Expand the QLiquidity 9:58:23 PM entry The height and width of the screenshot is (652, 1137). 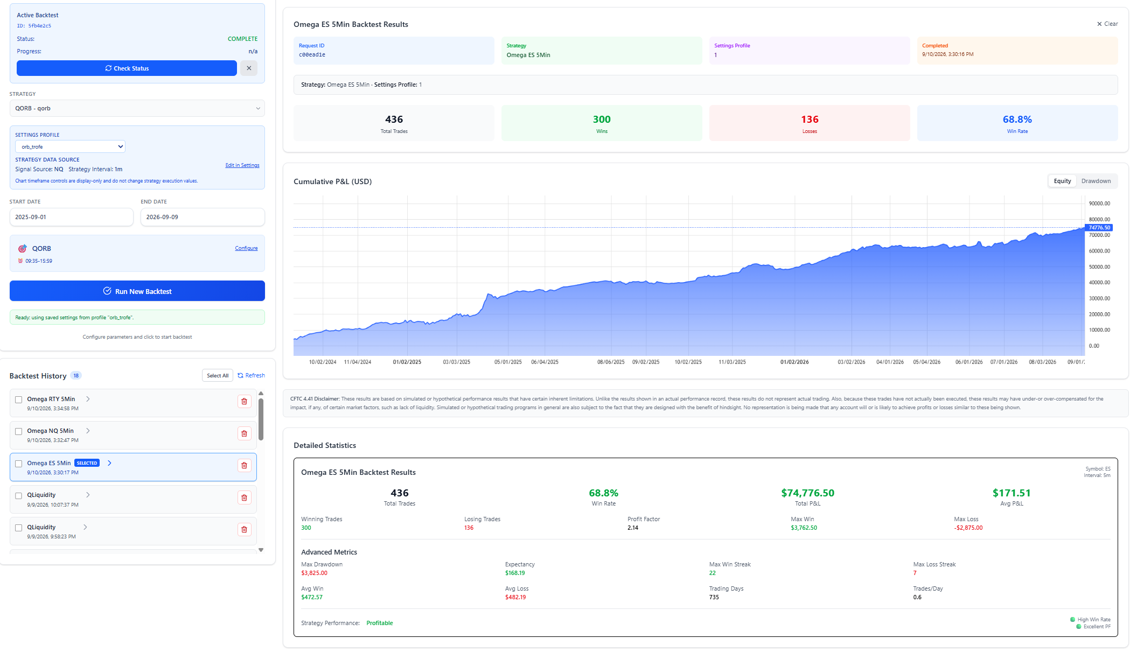[85, 527]
